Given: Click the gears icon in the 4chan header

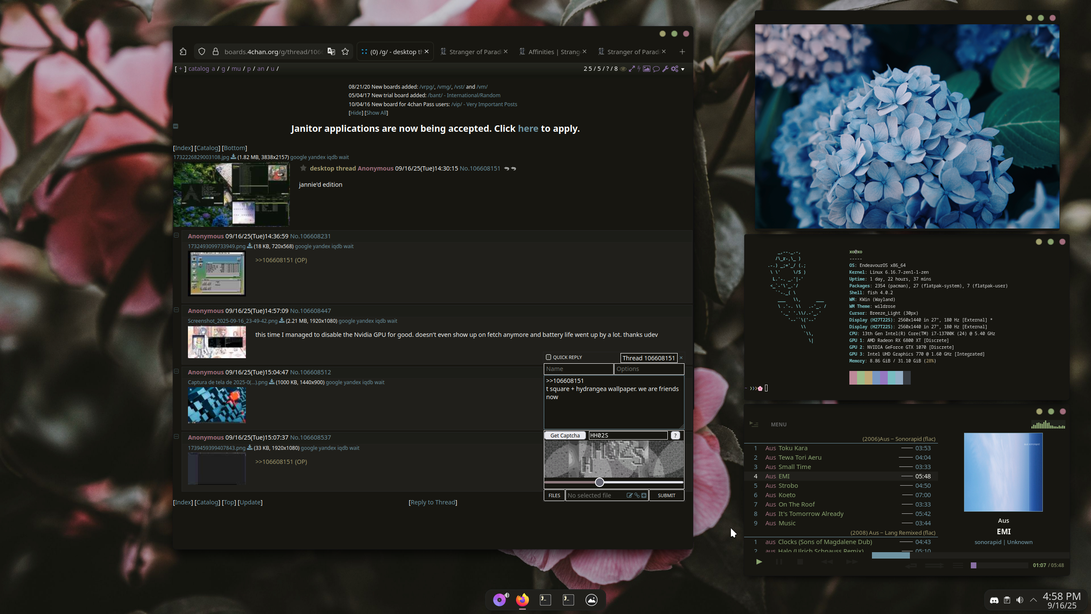Looking at the screenshot, I should [675, 69].
